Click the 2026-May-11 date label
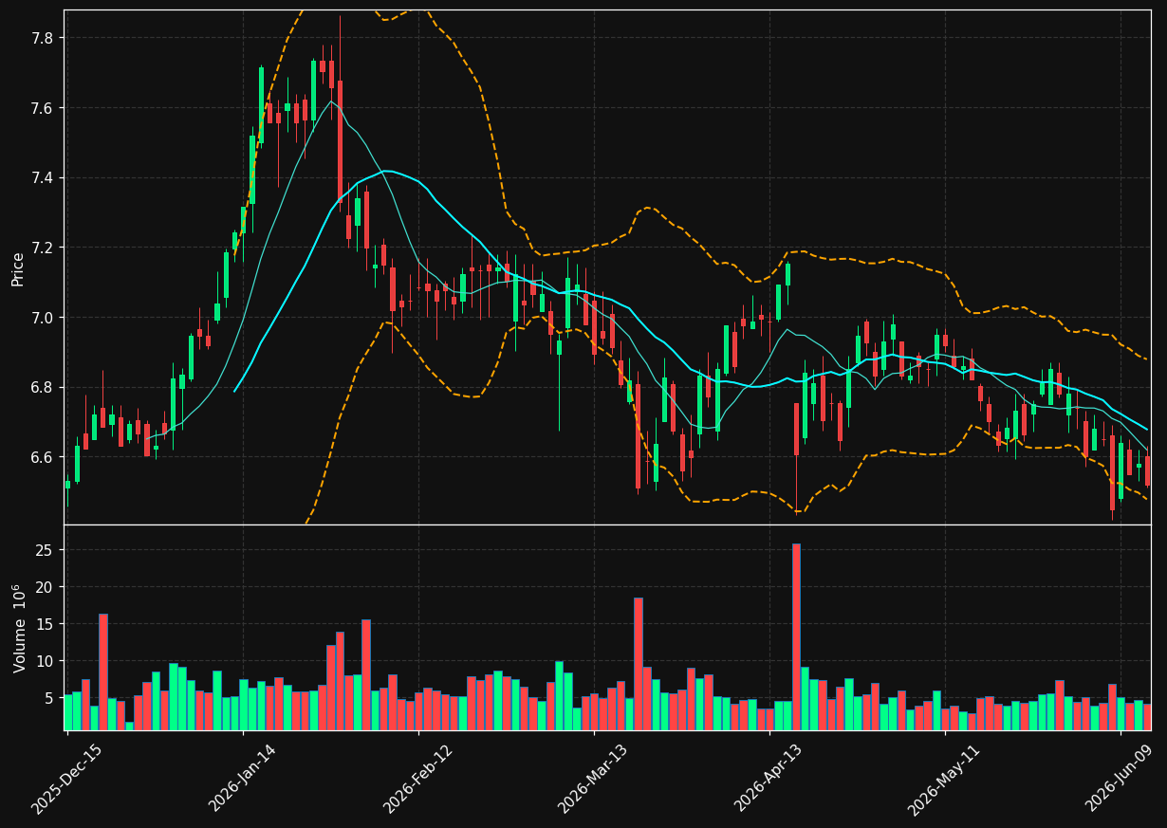The image size is (1167, 828). pyautogui.click(x=945, y=779)
